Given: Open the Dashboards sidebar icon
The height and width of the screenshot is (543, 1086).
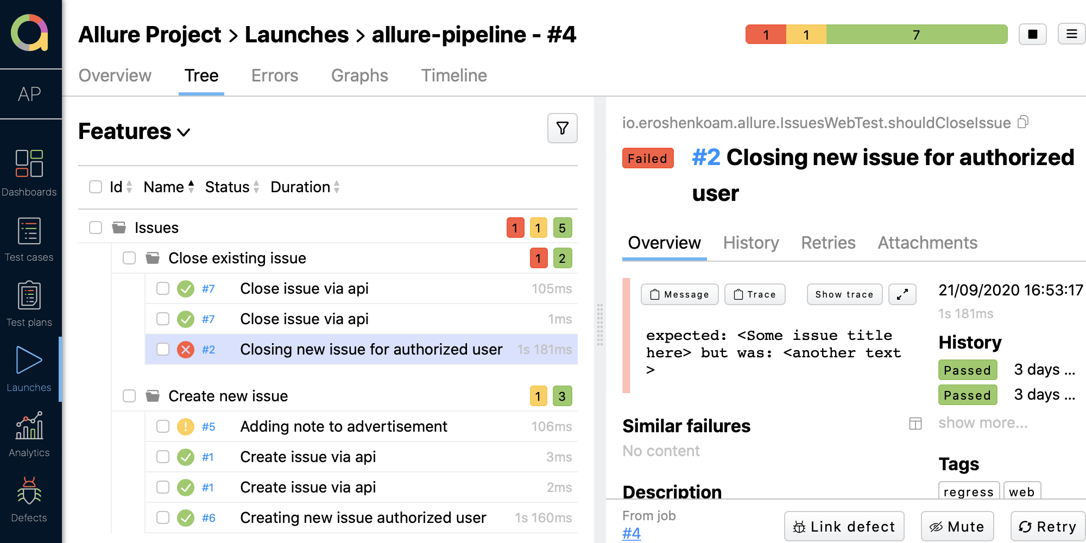Looking at the screenshot, I should tap(29, 173).
